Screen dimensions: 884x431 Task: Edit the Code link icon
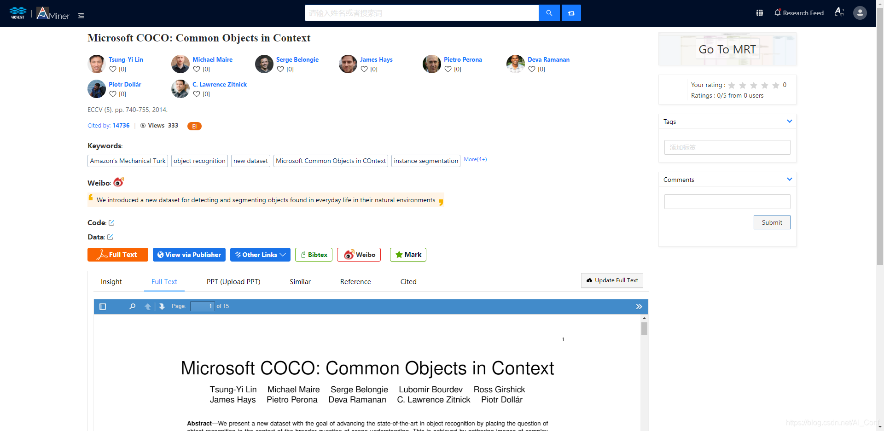pyautogui.click(x=111, y=223)
